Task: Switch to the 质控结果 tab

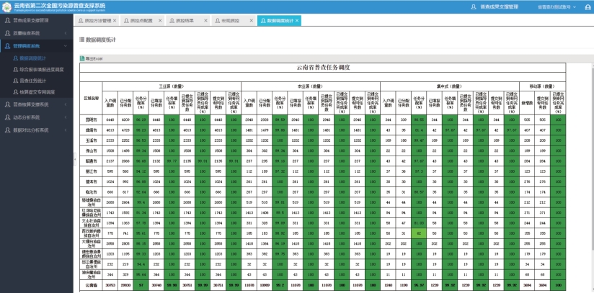Action: pos(186,21)
